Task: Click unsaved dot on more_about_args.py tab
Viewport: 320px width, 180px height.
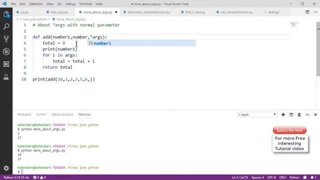Action: pos(116,12)
